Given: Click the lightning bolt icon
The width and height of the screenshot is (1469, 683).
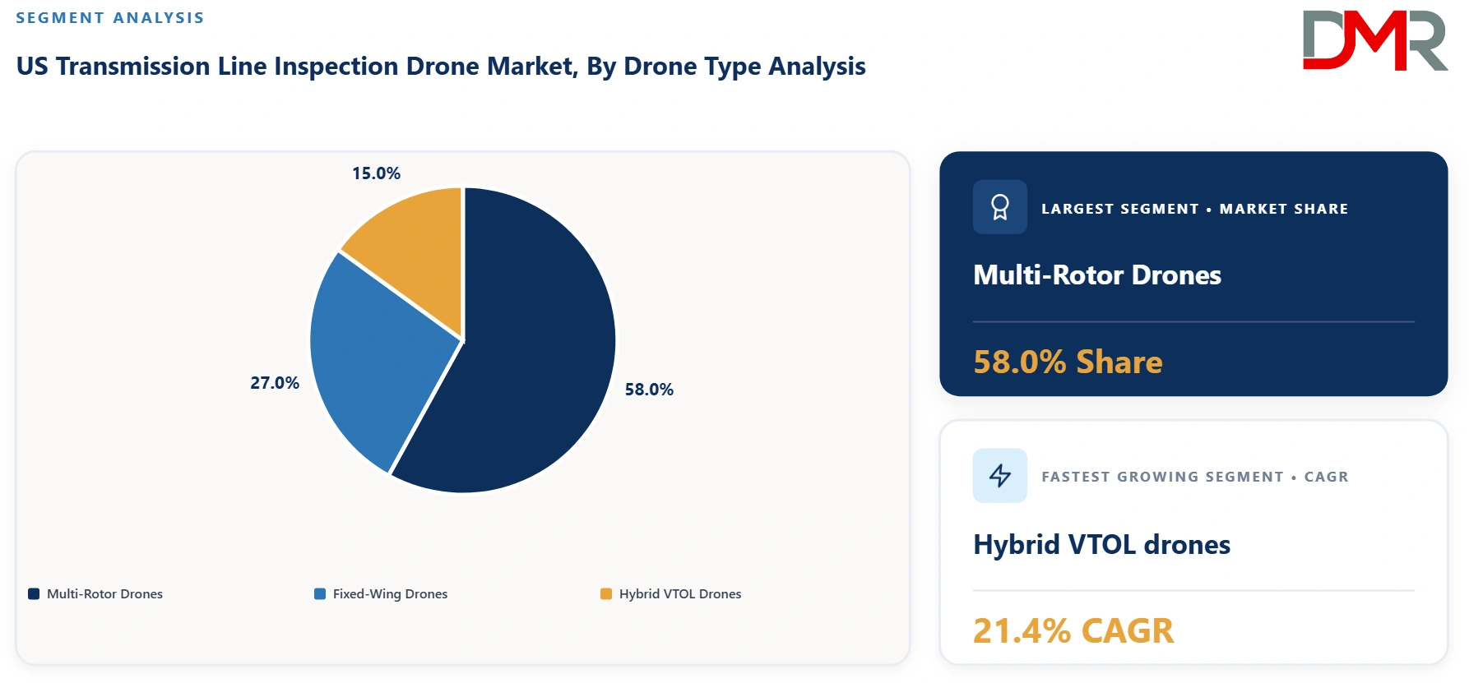Looking at the screenshot, I should (999, 475).
